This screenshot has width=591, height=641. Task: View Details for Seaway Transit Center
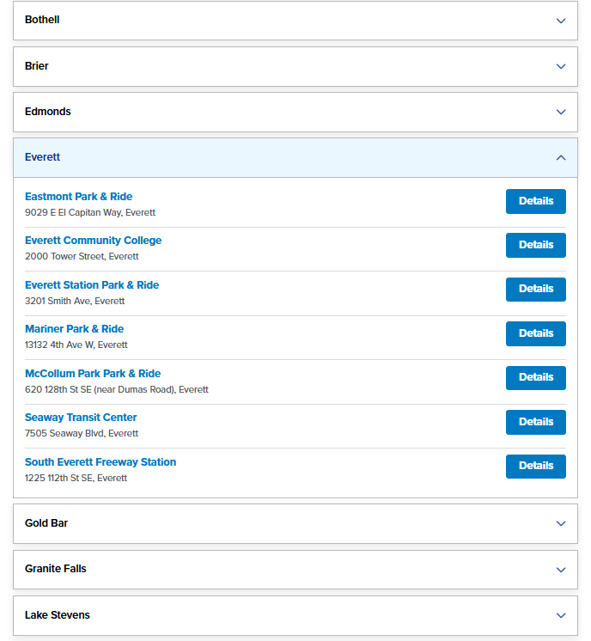pos(536,422)
